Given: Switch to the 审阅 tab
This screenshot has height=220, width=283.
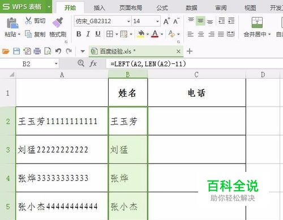Looking at the screenshot, I should point(221,8).
